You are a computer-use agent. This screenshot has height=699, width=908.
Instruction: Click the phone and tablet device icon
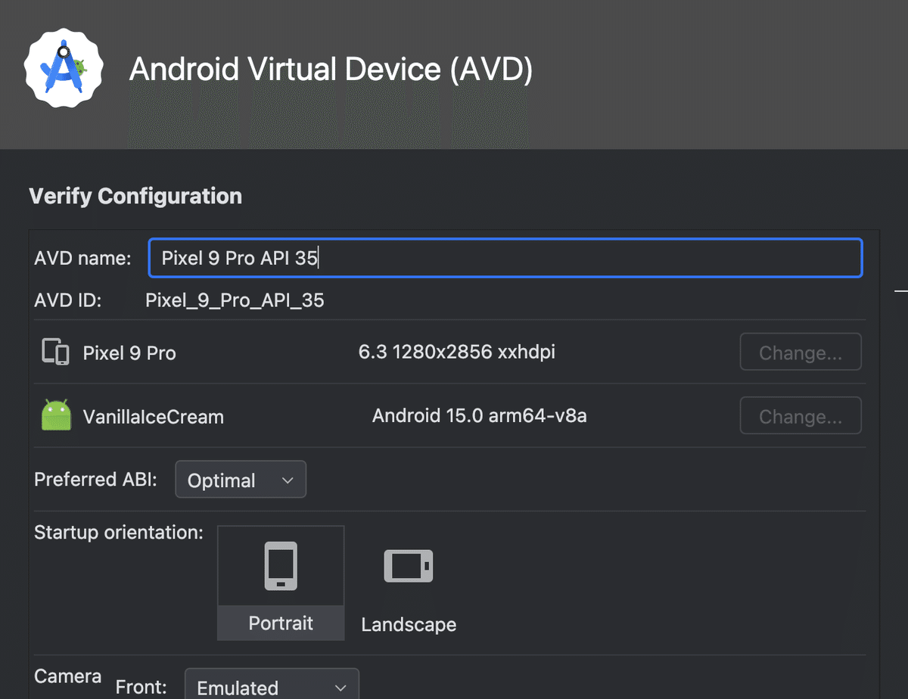[x=56, y=353]
